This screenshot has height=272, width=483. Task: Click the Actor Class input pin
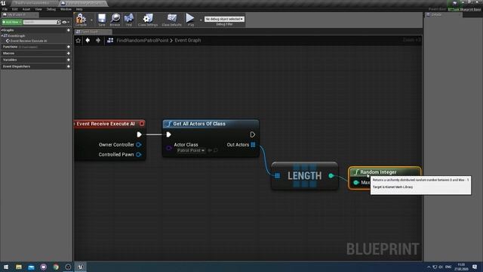click(168, 148)
